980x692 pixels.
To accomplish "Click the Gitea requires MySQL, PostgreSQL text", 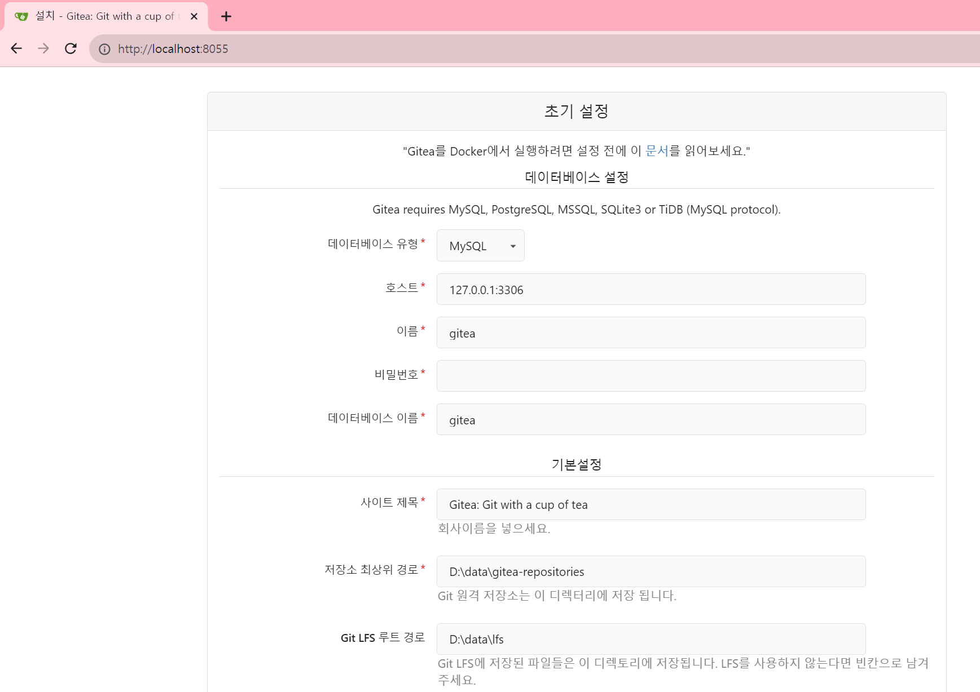I will pos(577,210).
